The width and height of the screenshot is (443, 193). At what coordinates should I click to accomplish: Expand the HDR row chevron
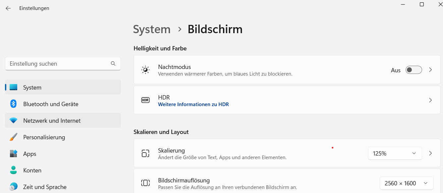[430, 100]
